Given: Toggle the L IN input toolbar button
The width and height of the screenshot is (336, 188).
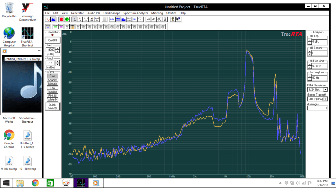Looking at the screenshot, I should coord(74,19).
